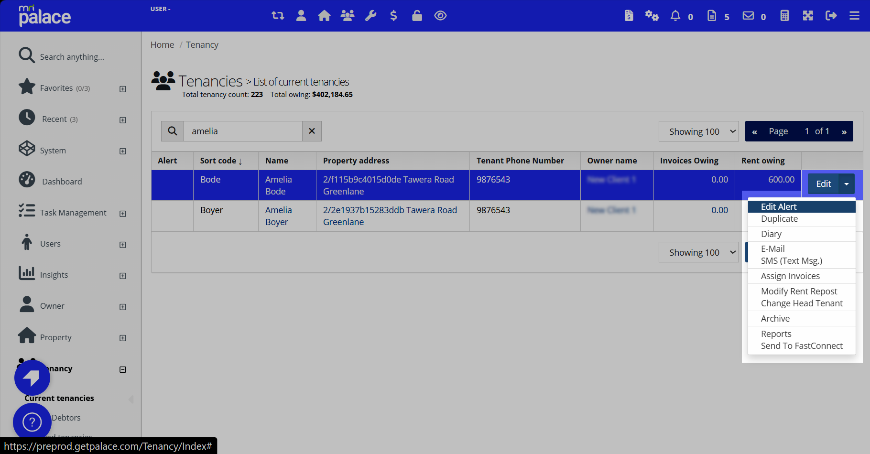870x454 pixels.
Task: Click the unlocked padlock icon
Action: [417, 16]
